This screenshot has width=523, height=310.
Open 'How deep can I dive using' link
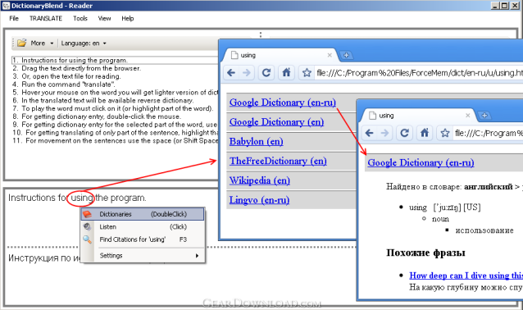pyautogui.click(x=466, y=276)
